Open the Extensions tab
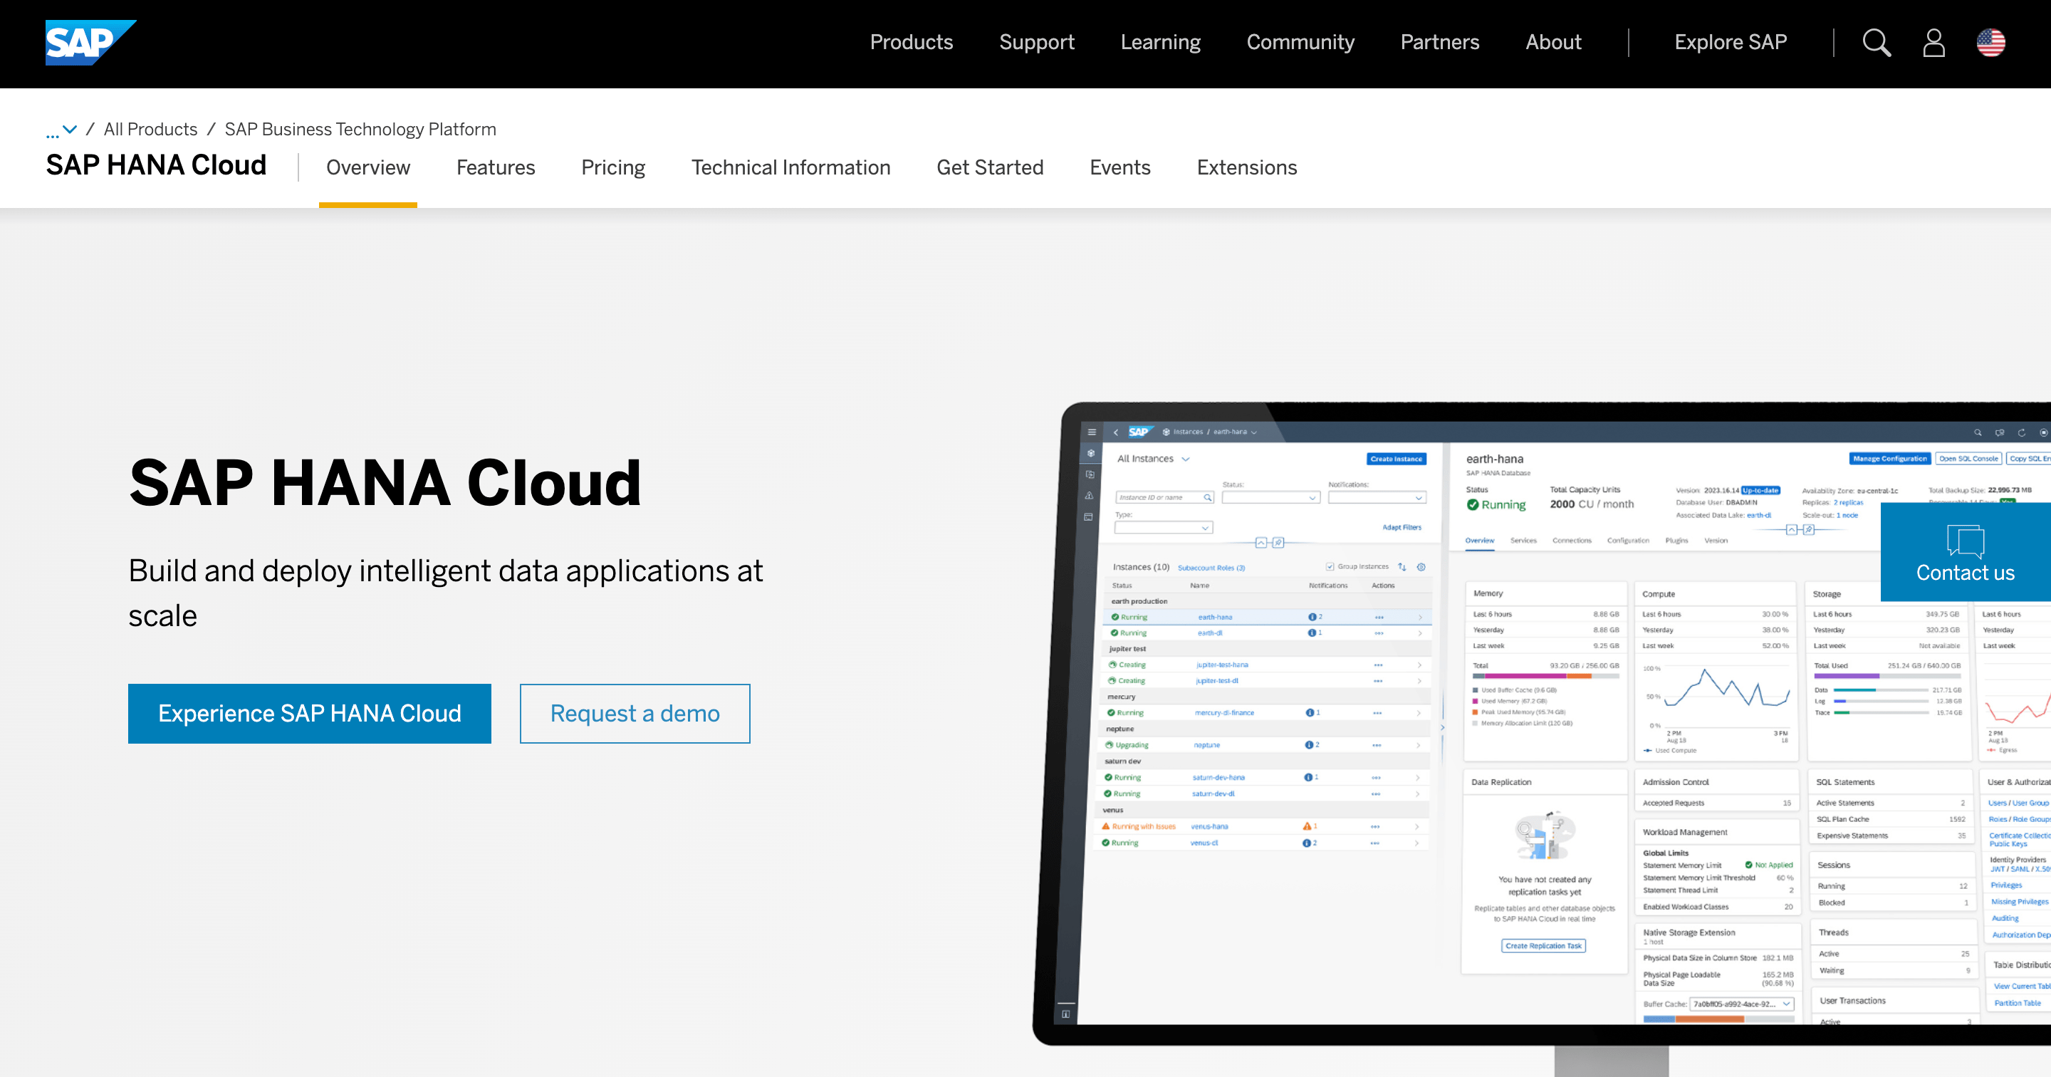The width and height of the screenshot is (2051, 1077). [x=1247, y=167]
